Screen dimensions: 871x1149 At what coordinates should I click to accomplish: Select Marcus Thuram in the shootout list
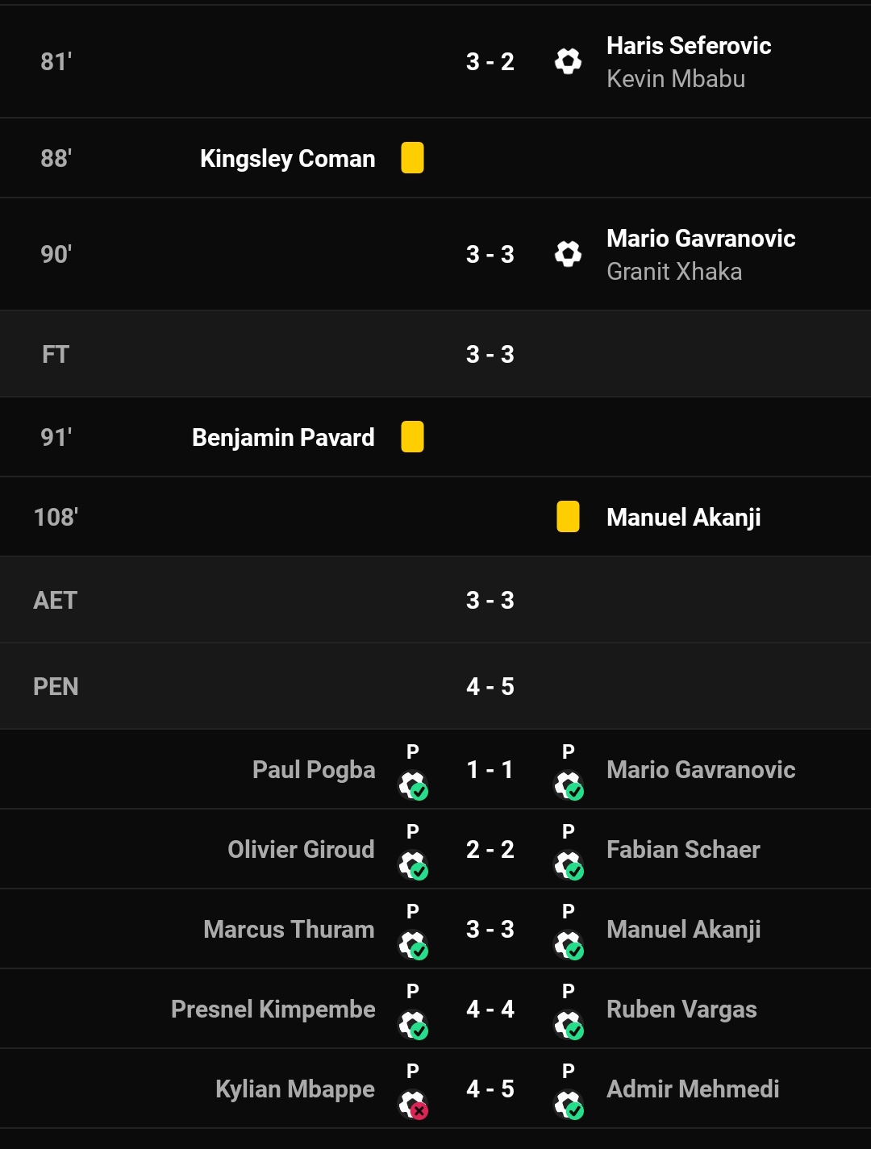coord(289,930)
